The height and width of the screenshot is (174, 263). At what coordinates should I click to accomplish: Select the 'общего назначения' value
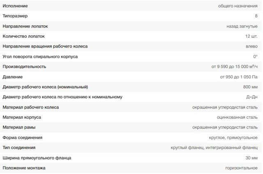tap(238, 6)
